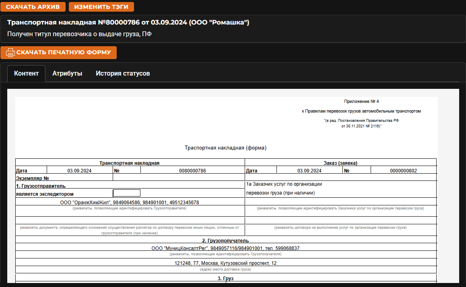Image resolution: width=466 pixels, height=287 pixels.
Task: Click the Приложение № 4 text
Action: tap(361, 102)
